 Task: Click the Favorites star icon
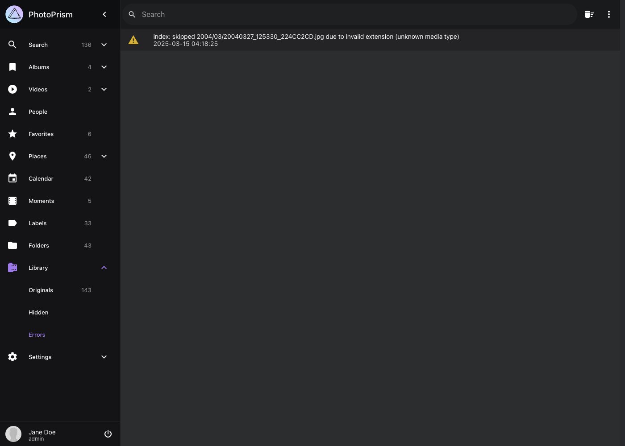(x=12, y=134)
